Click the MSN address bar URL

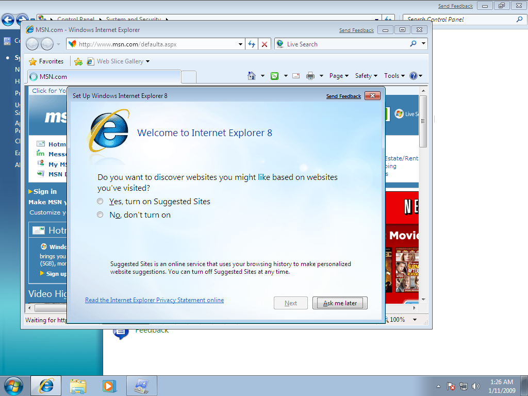128,44
